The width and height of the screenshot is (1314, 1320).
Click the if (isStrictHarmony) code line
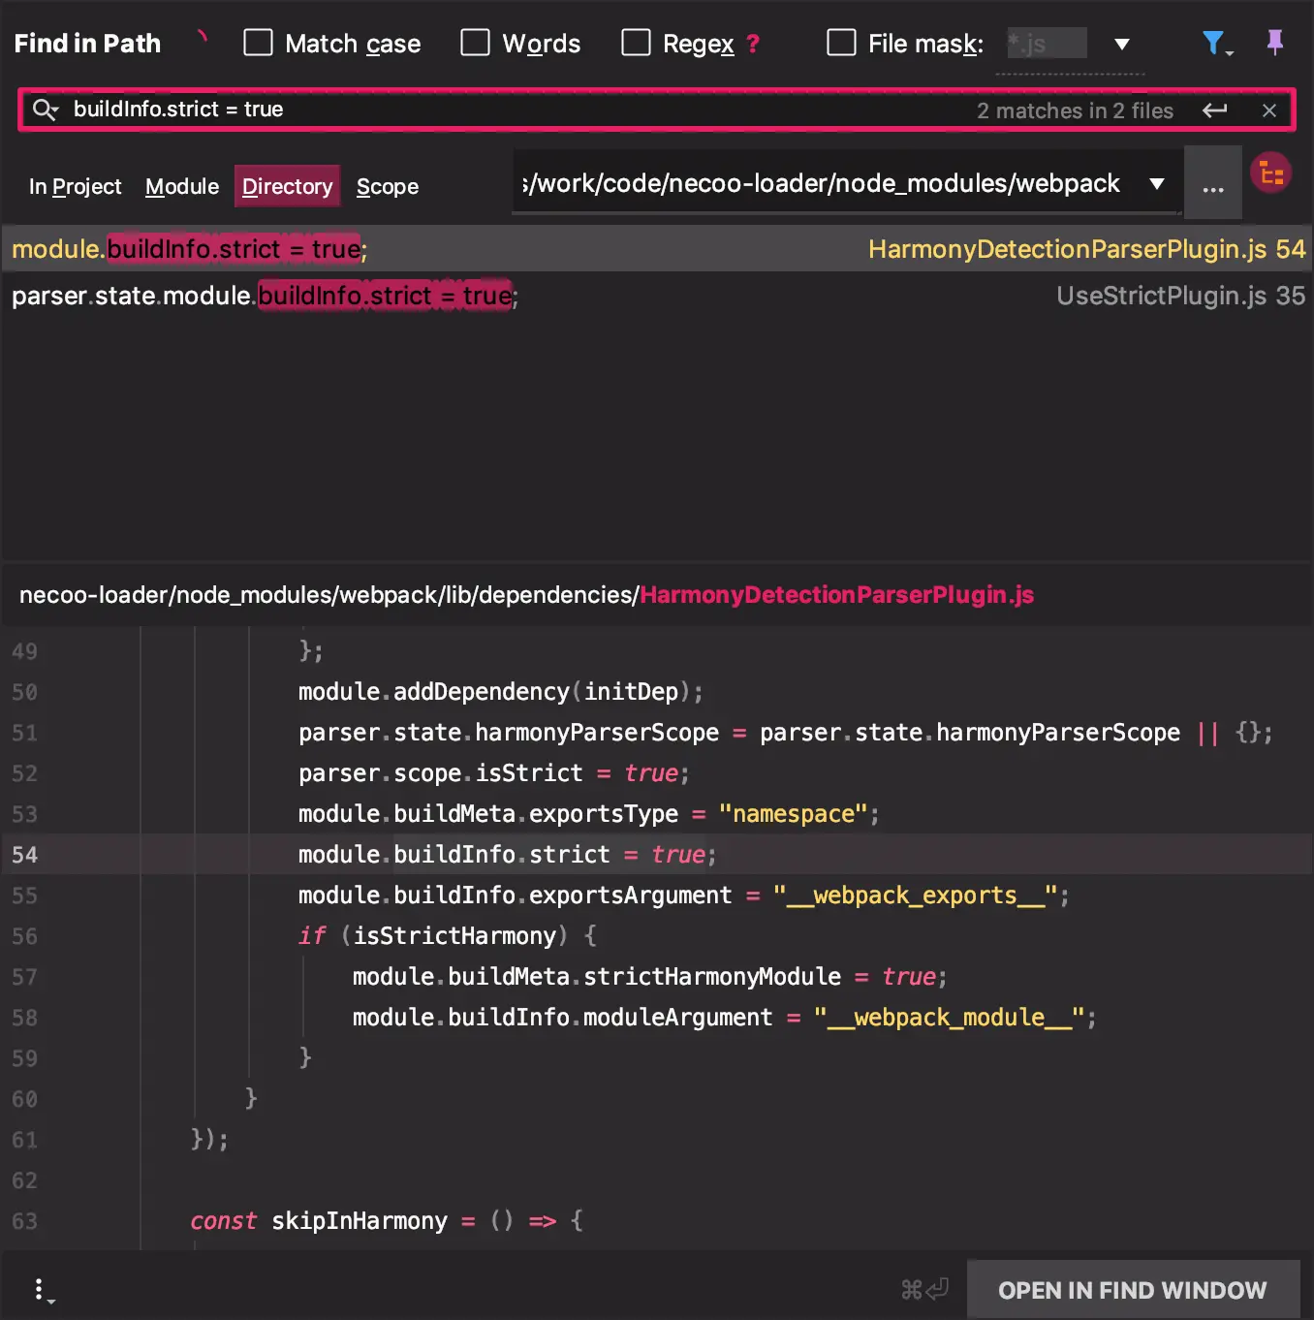click(x=447, y=936)
